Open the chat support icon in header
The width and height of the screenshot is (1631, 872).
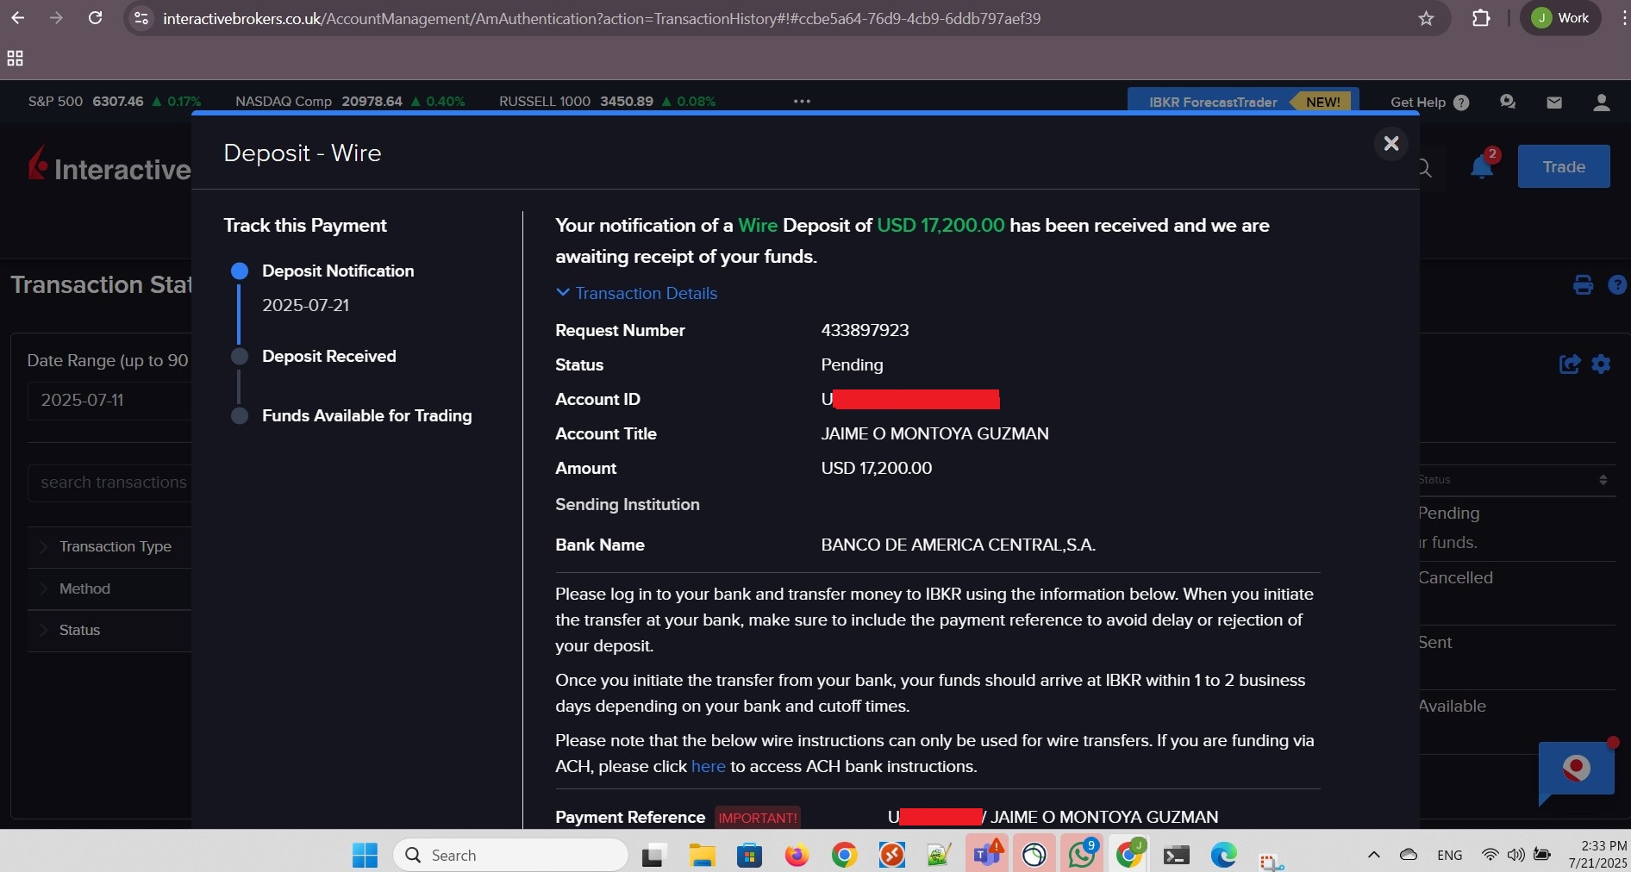click(x=1508, y=102)
